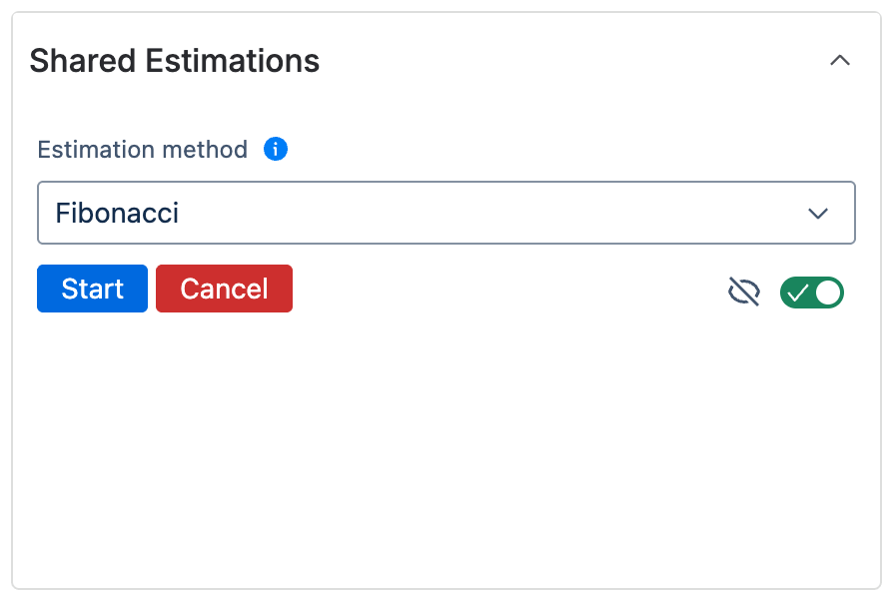Click the Shared Estimations heading

[175, 61]
